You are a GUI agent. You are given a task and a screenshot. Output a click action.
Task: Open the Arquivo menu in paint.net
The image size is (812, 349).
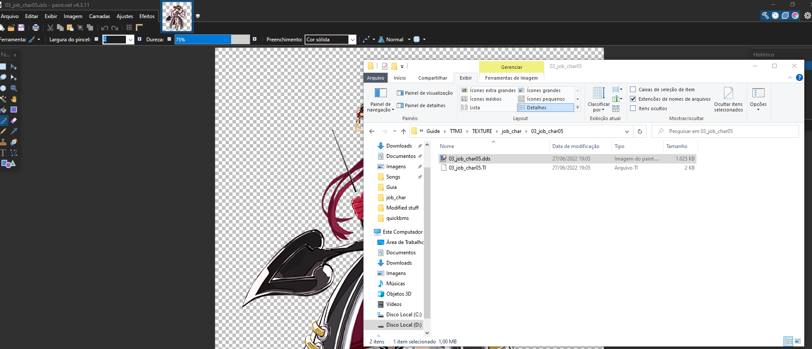click(x=9, y=16)
